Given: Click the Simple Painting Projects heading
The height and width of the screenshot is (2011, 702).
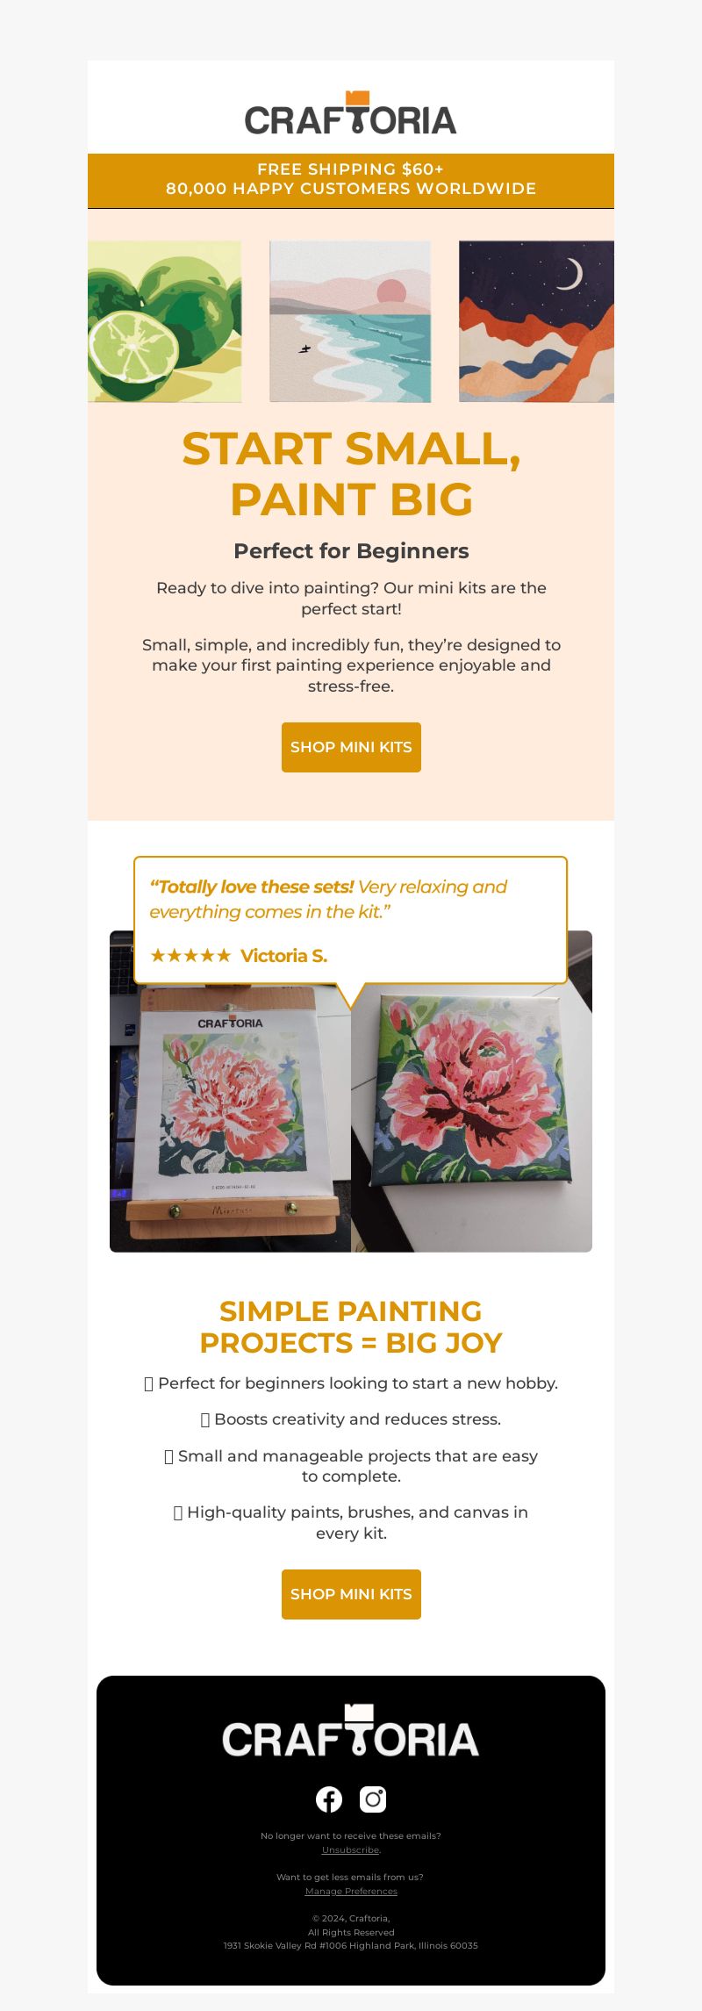Looking at the screenshot, I should pyautogui.click(x=351, y=1327).
